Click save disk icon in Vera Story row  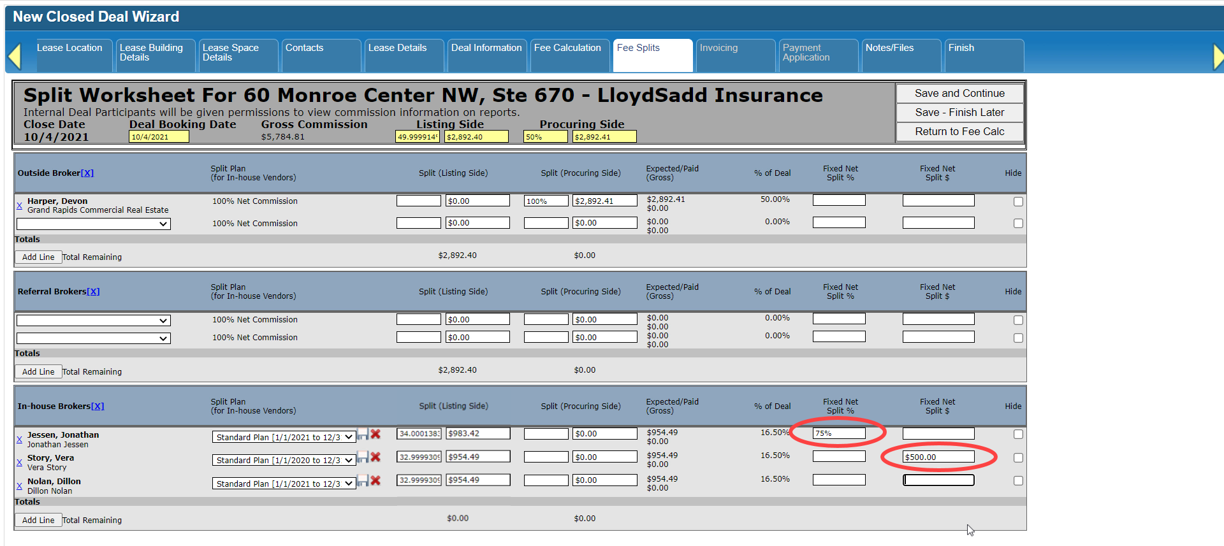pyautogui.click(x=363, y=457)
